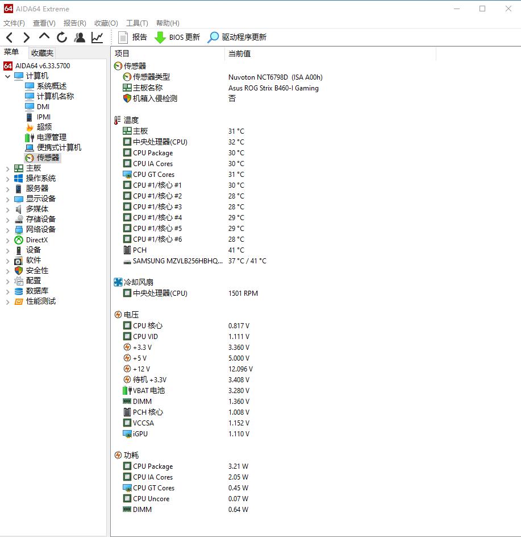Go forward with the right arrow toolbar icon
Image resolution: width=521 pixels, height=537 pixels.
click(26, 38)
